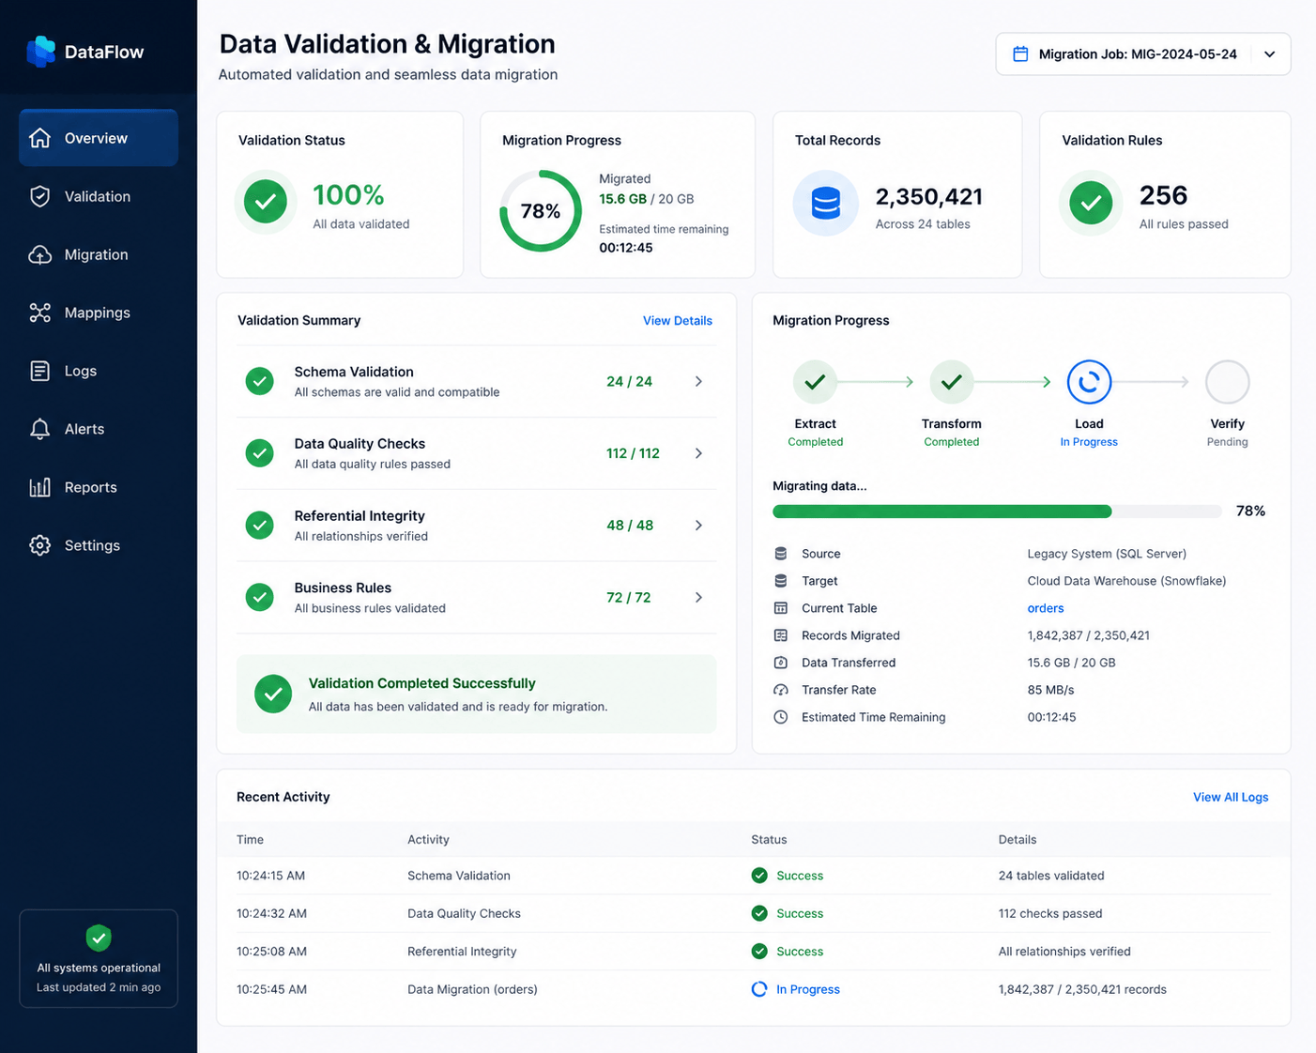
Task: Open the Migration Job MIG-2024-05-24 dropdown
Action: pos(1142,54)
